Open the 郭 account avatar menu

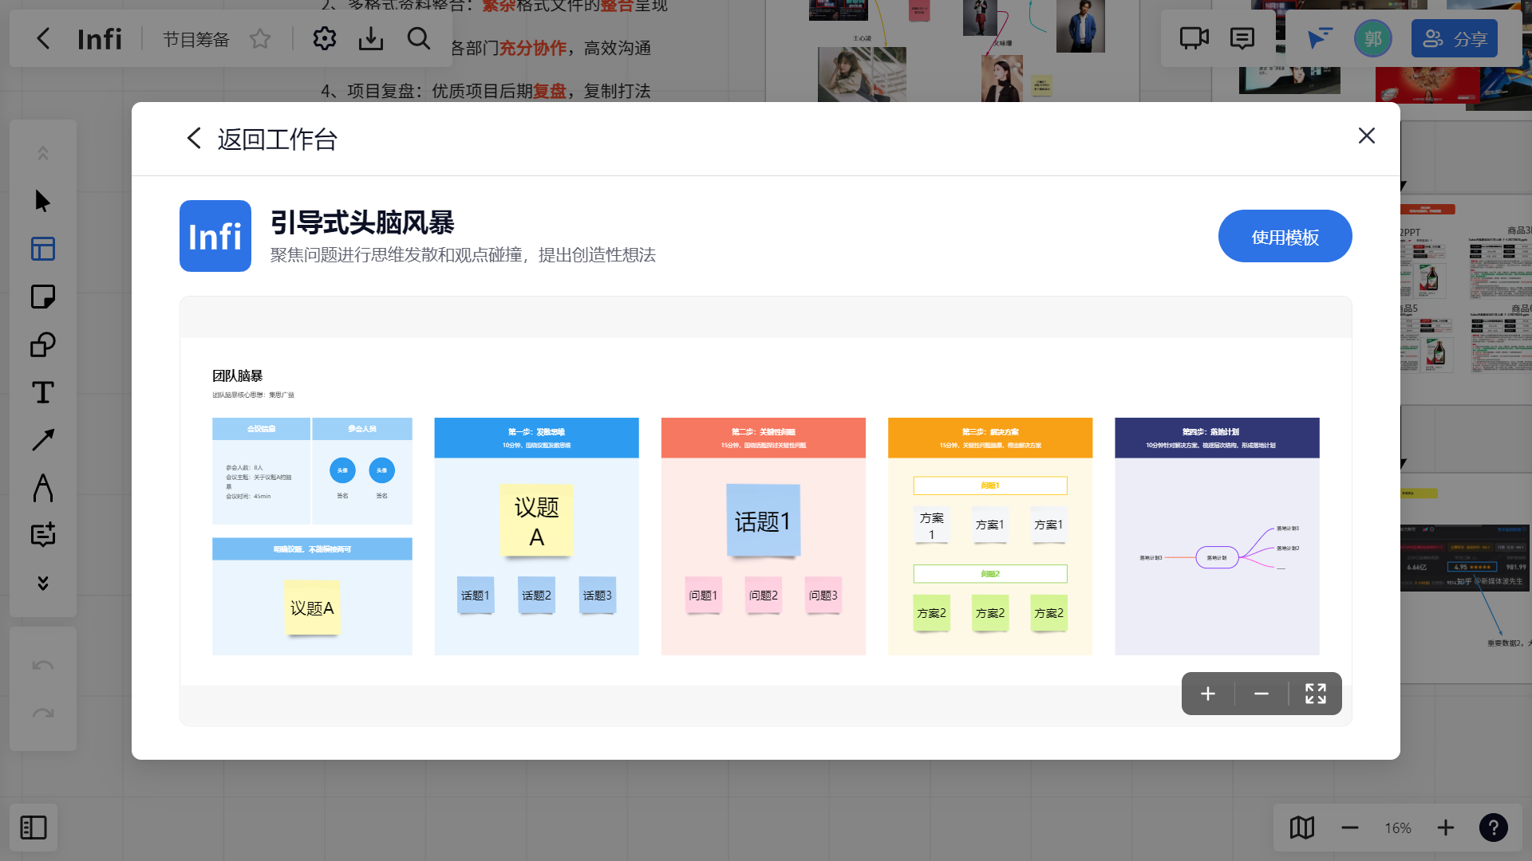1372,37
